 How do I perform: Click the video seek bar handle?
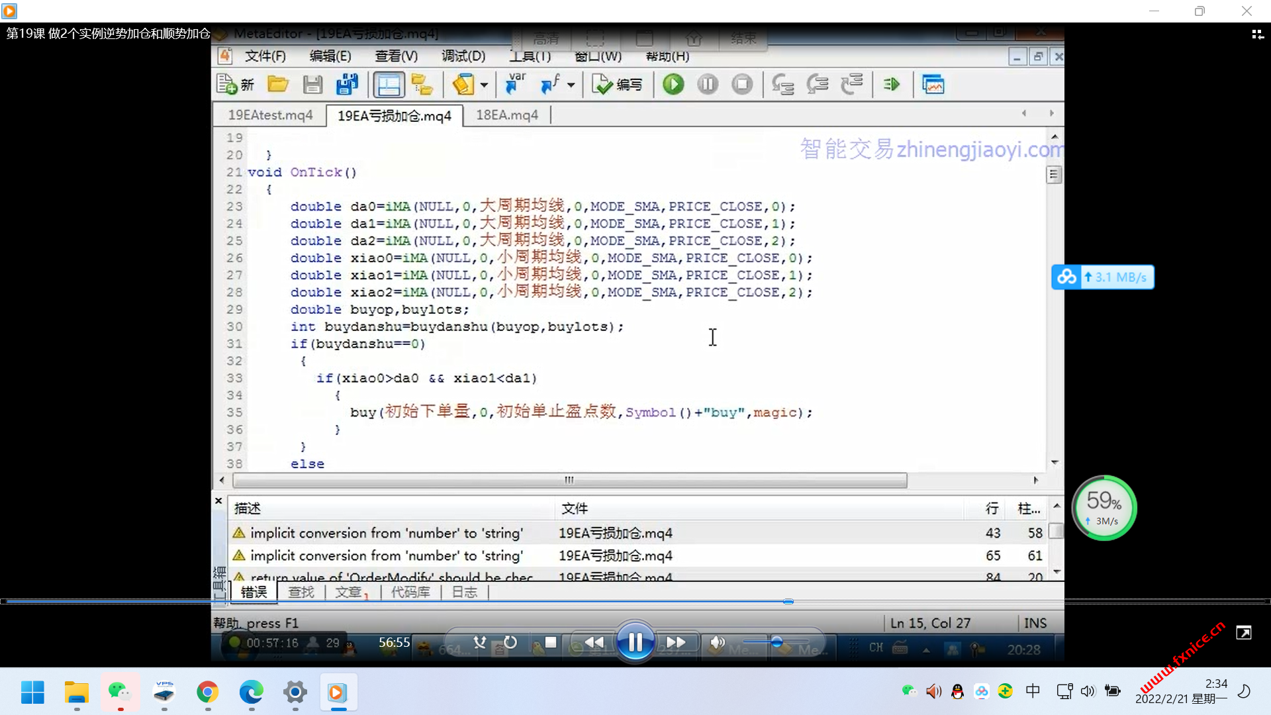pos(788,602)
